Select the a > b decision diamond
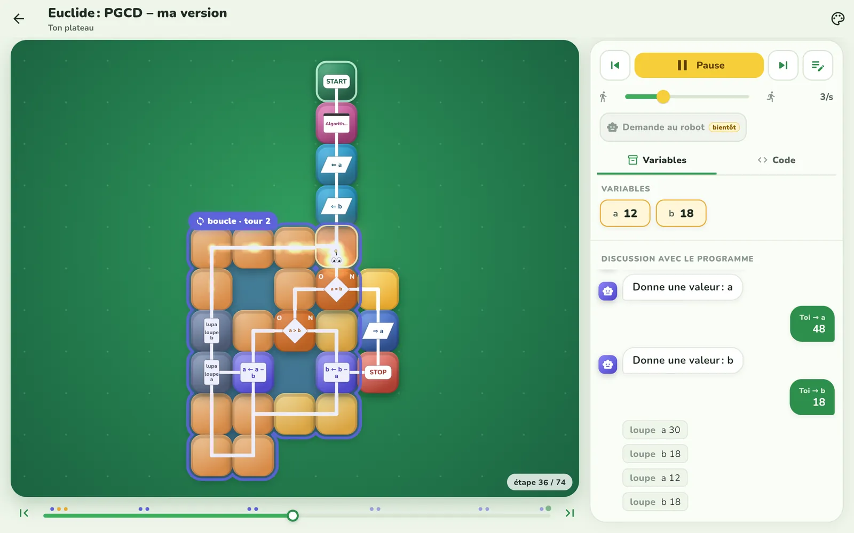The image size is (854, 533). [295, 330]
